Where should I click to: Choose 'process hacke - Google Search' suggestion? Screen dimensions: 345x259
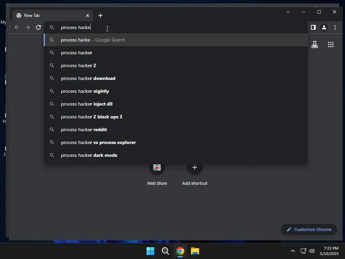(176, 40)
